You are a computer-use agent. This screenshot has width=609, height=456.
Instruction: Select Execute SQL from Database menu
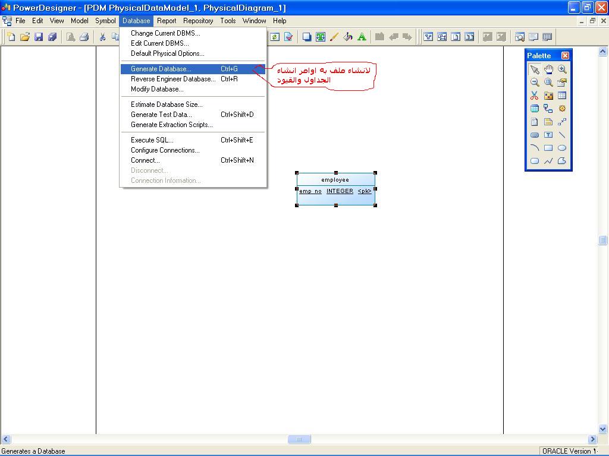click(x=152, y=140)
